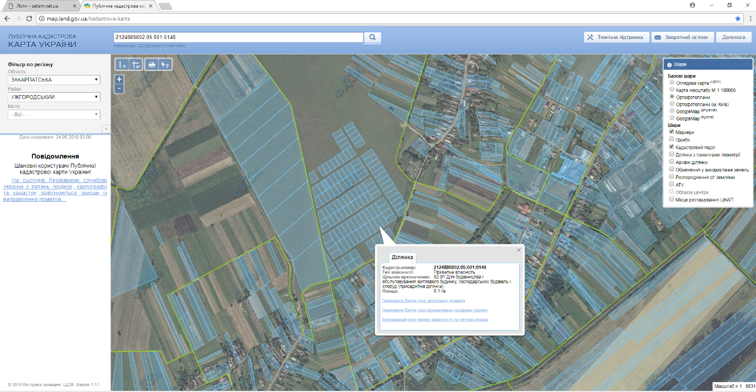The image size is (756, 392).
Task: Activate the identify cursor help tool
Action: [x=165, y=64]
